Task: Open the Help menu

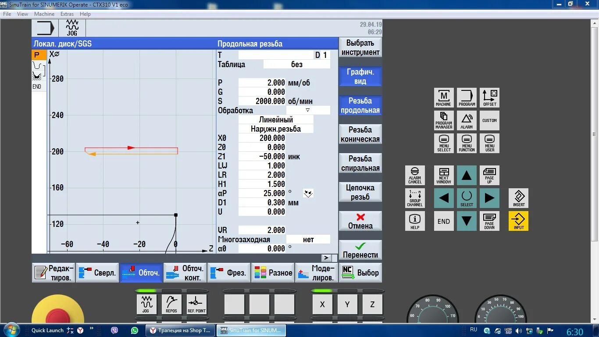Action: click(x=85, y=14)
